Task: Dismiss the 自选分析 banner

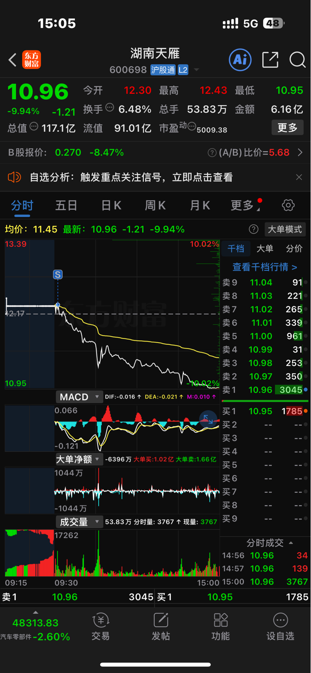Action: 299,177
